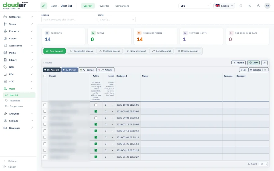
Task: Open the State Choose dropdown
Action: 117,19
